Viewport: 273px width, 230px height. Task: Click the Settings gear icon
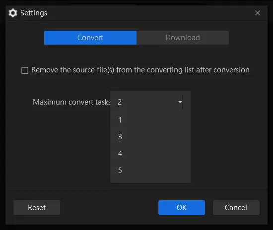[13, 13]
